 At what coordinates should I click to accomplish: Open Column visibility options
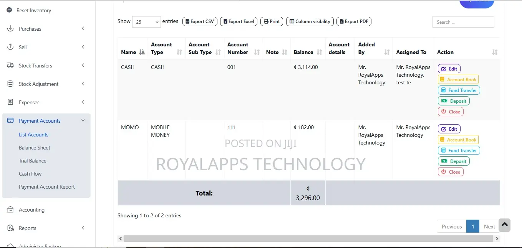coord(310,21)
